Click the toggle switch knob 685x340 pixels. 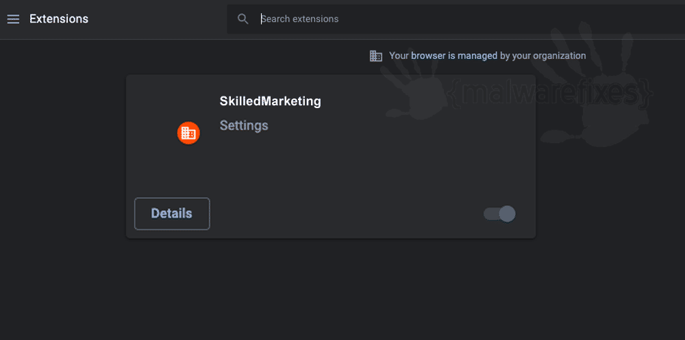point(507,214)
